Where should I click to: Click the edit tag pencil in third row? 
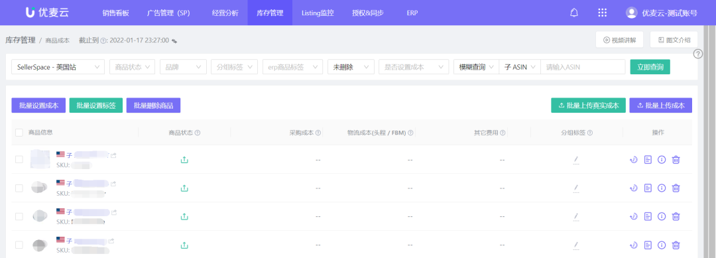coord(576,216)
